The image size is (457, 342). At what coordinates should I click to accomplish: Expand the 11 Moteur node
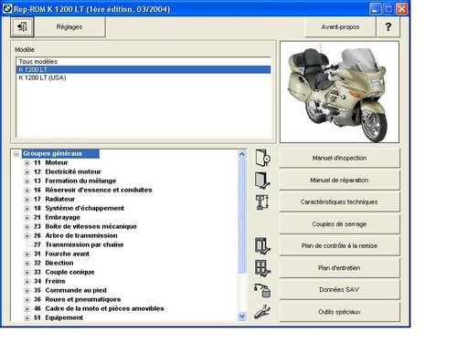[x=27, y=163]
